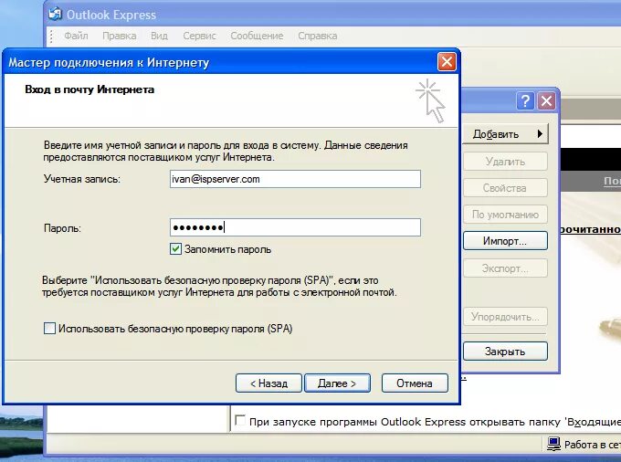This screenshot has width=621, height=462.
Task: Enable secure password authentication (SPA) checkbox
Action: 49,328
